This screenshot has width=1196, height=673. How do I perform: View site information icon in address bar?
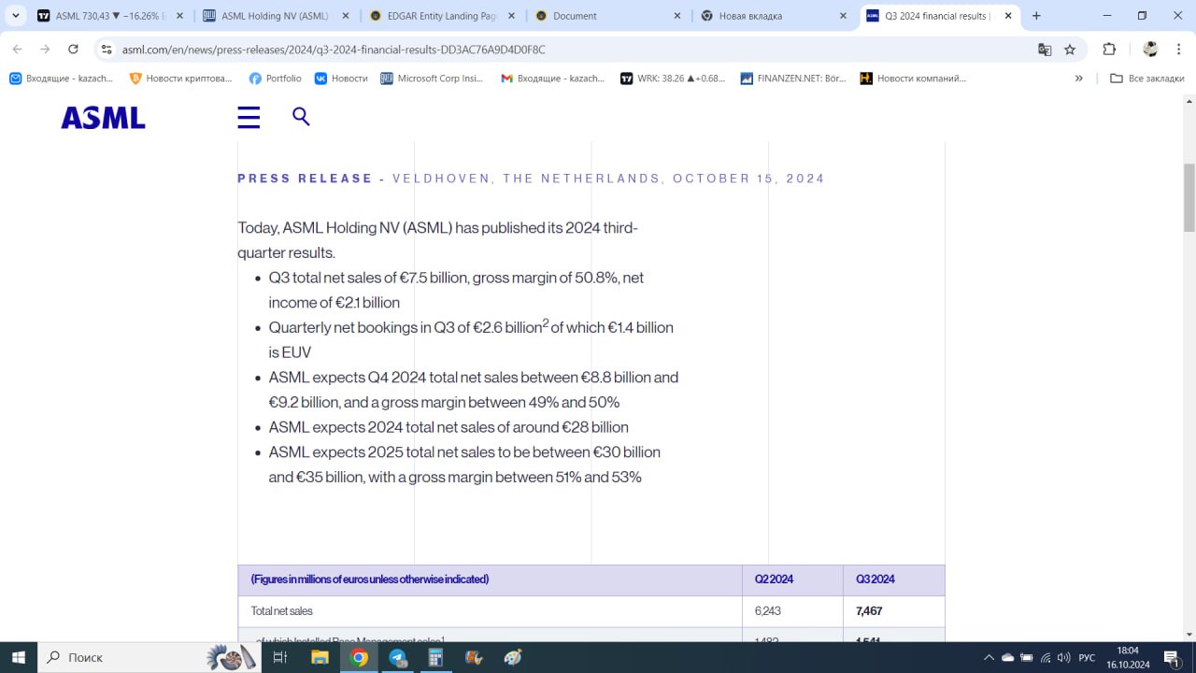click(x=107, y=50)
